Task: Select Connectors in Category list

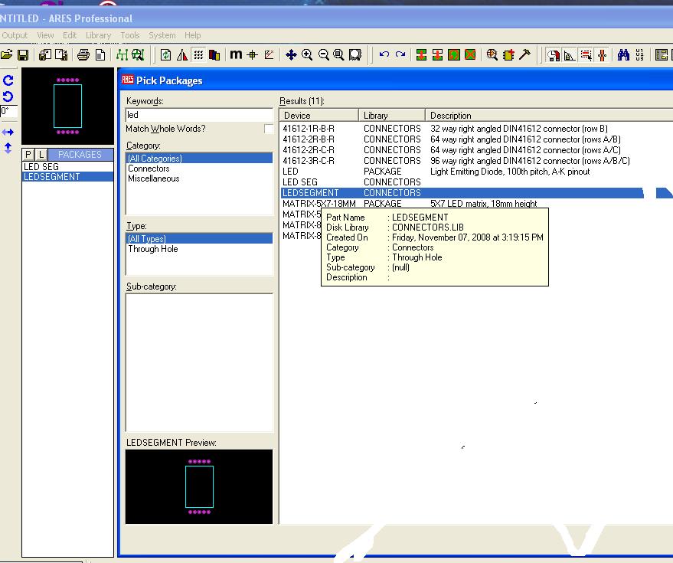Action: coord(149,169)
